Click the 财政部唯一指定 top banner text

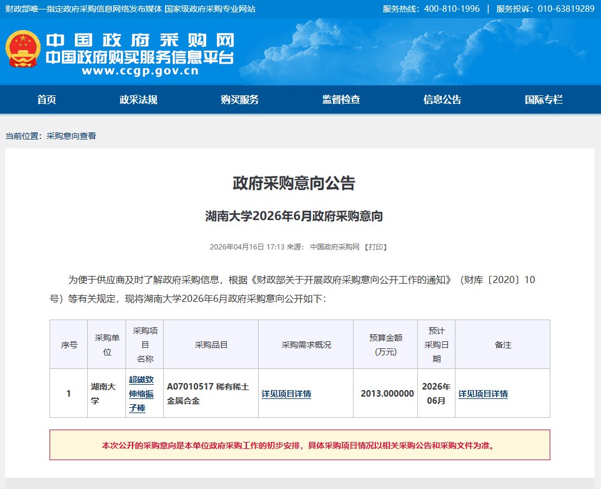[130, 9]
